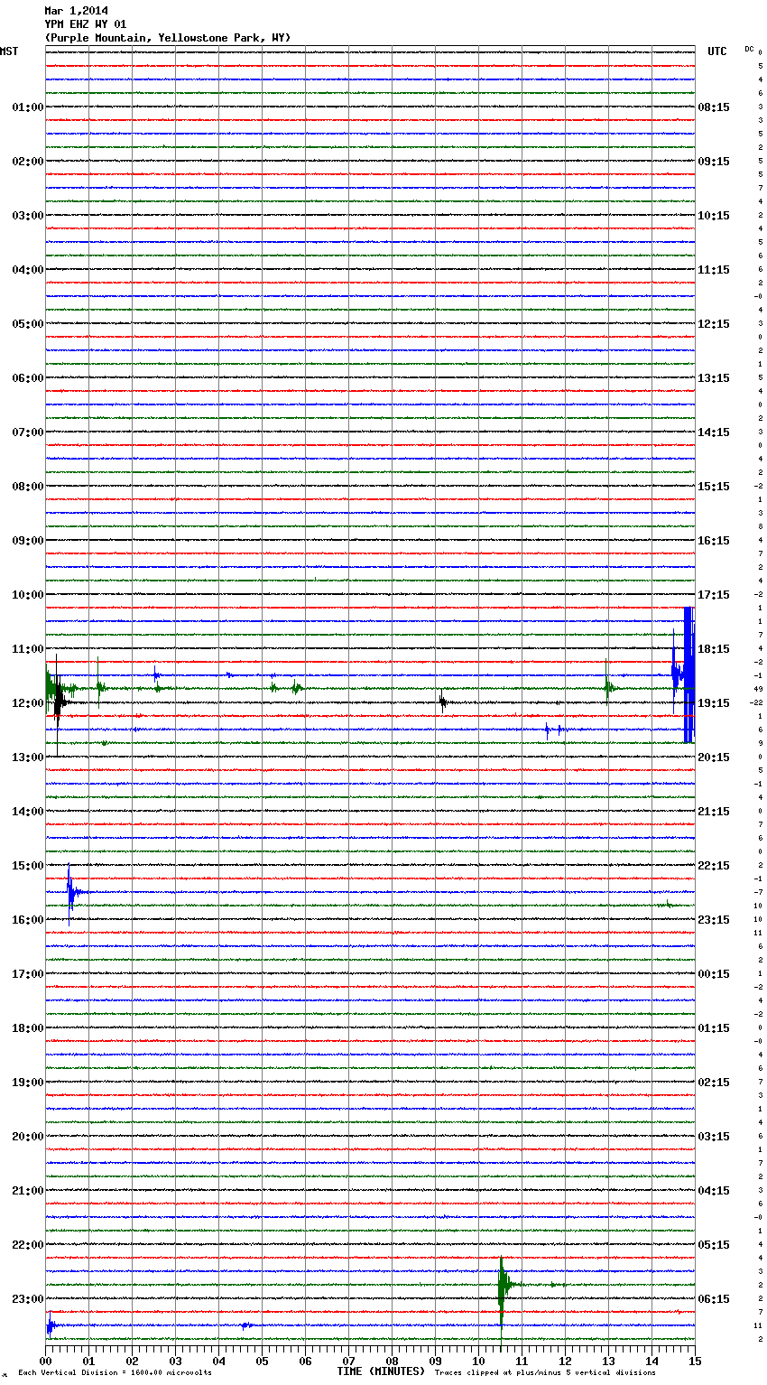This screenshot has width=767, height=1385.
Task: Click the small black event near minute 9
Action: [442, 702]
